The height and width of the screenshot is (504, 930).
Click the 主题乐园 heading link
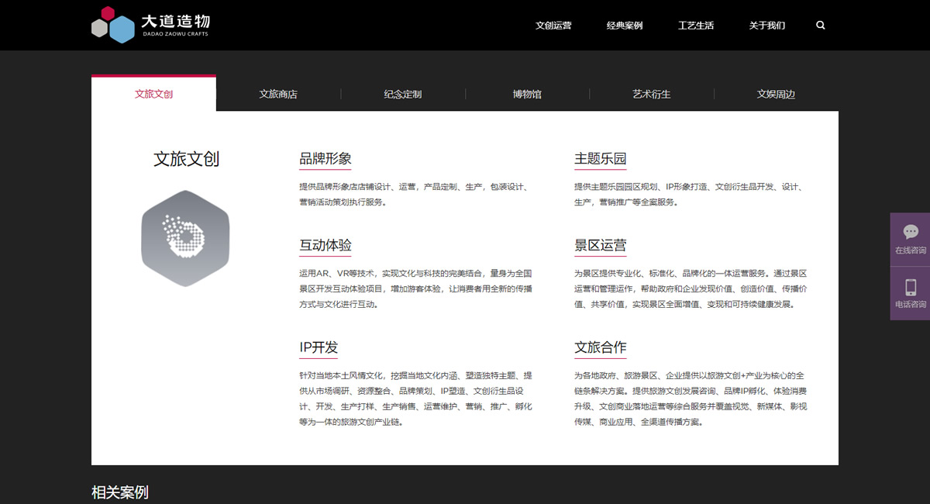point(600,159)
